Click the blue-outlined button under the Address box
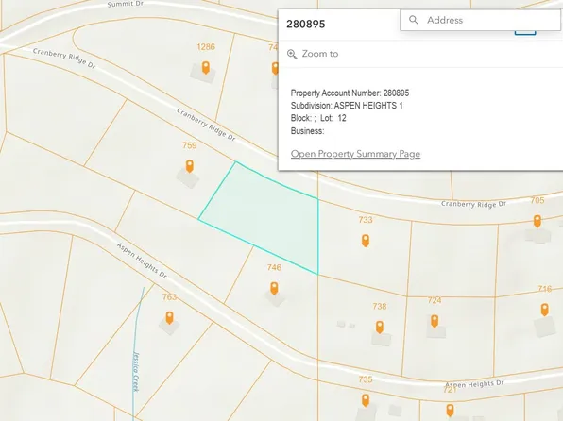 (525, 33)
